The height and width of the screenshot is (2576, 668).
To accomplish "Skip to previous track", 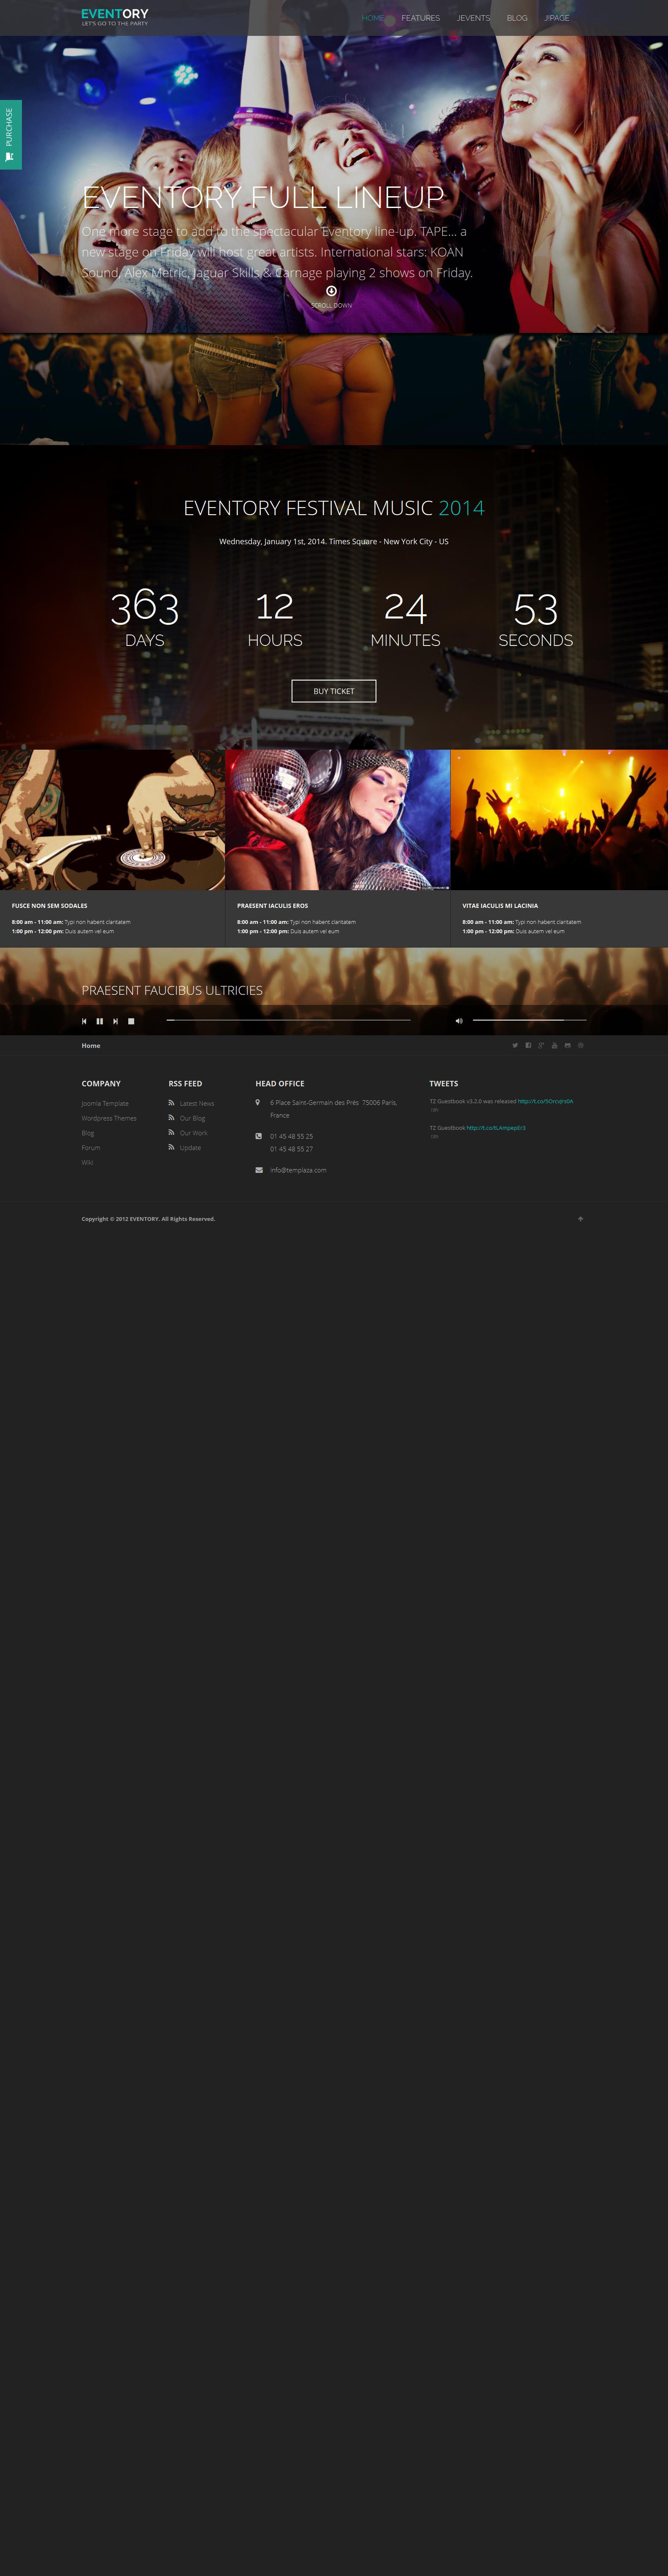I will pyautogui.click(x=84, y=1021).
